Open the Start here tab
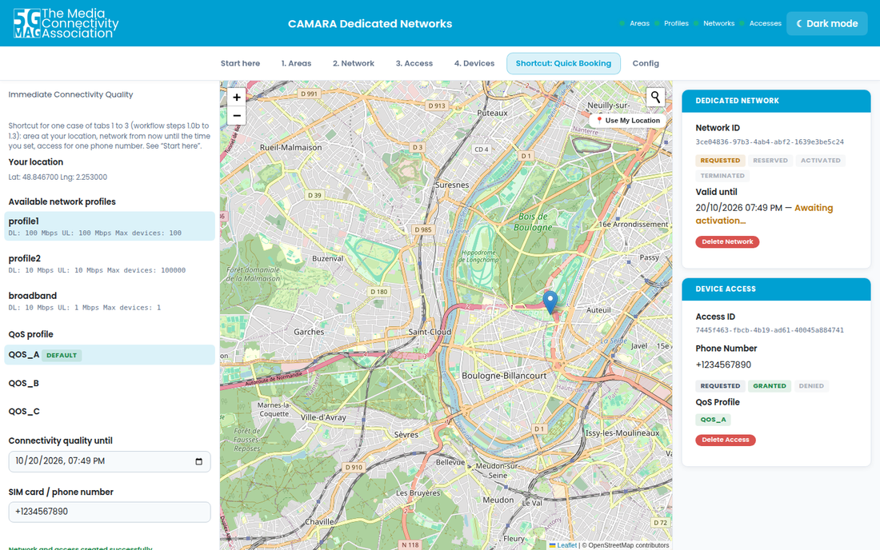The width and height of the screenshot is (880, 550). [240, 63]
